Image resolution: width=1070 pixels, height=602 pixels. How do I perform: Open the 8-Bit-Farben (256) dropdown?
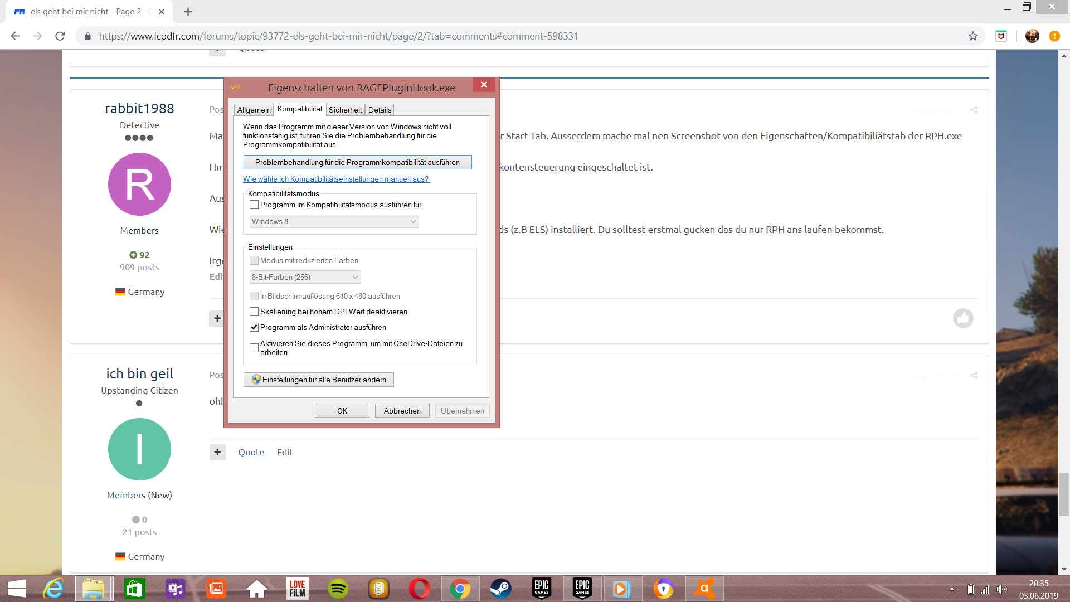pos(305,278)
